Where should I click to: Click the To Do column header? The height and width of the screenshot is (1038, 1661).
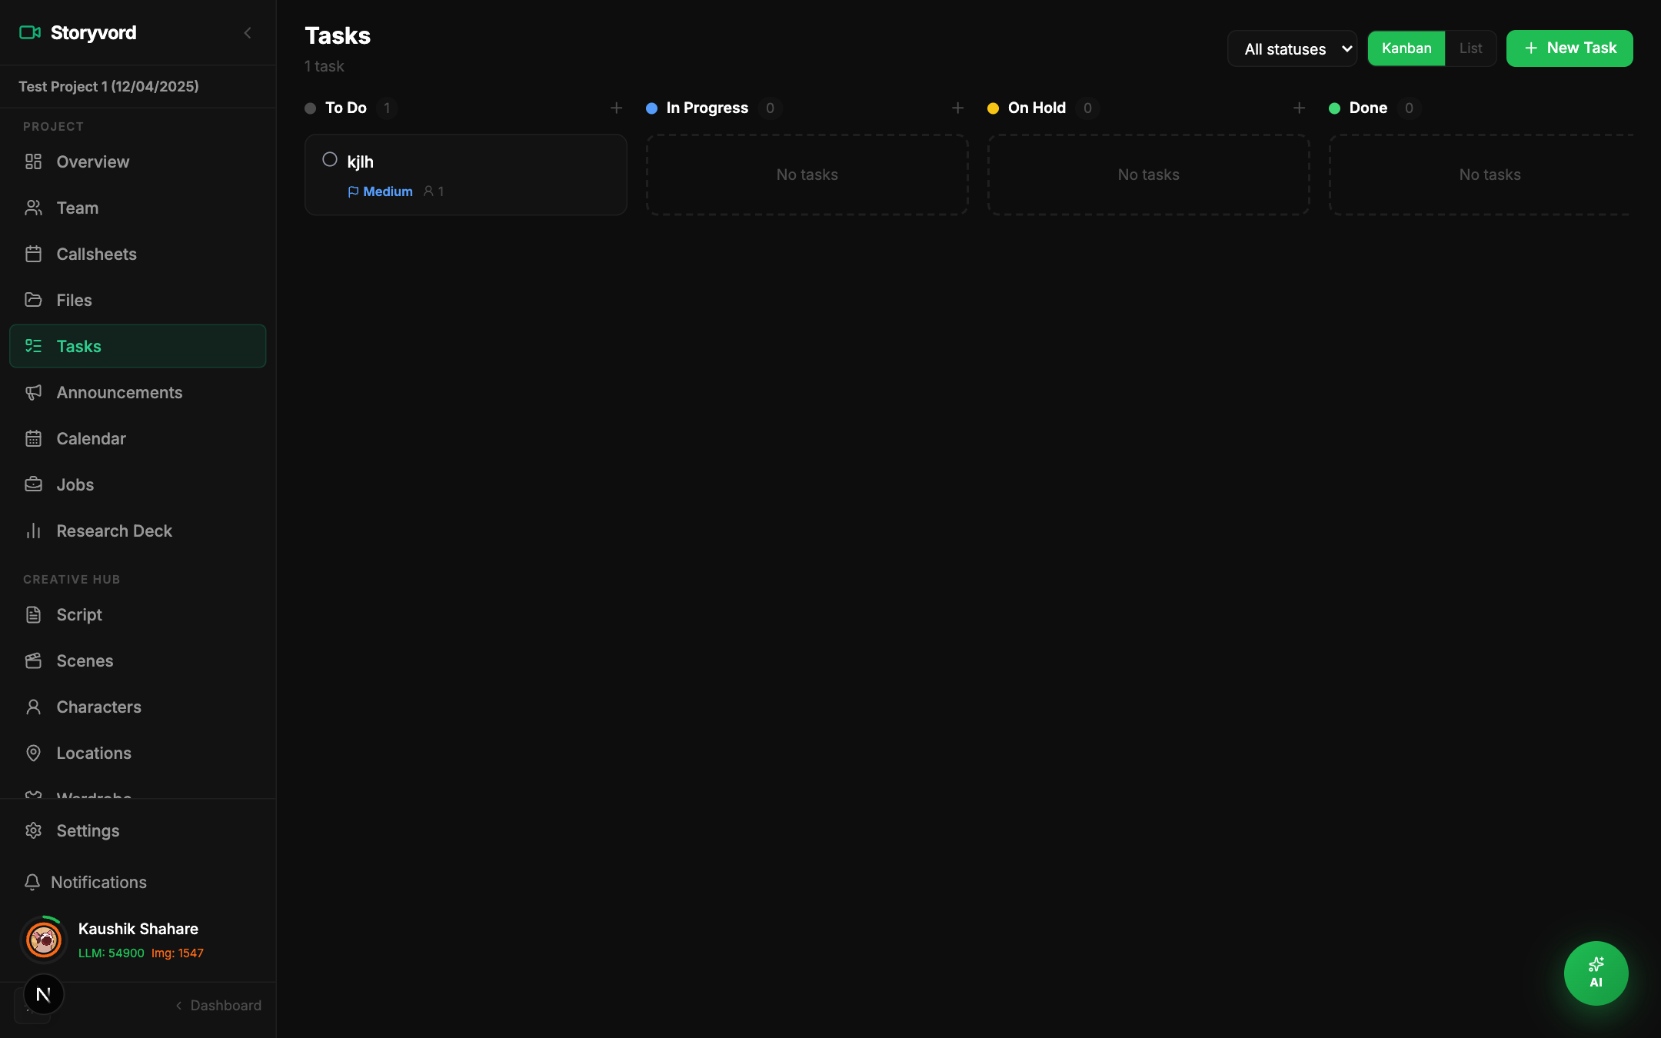point(346,108)
